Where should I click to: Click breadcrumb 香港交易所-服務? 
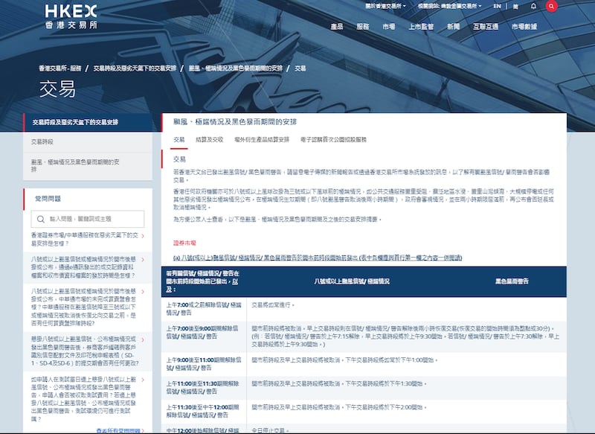coord(60,68)
